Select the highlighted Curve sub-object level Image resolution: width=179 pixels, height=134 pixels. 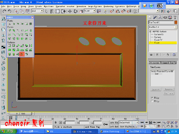coord(163,43)
